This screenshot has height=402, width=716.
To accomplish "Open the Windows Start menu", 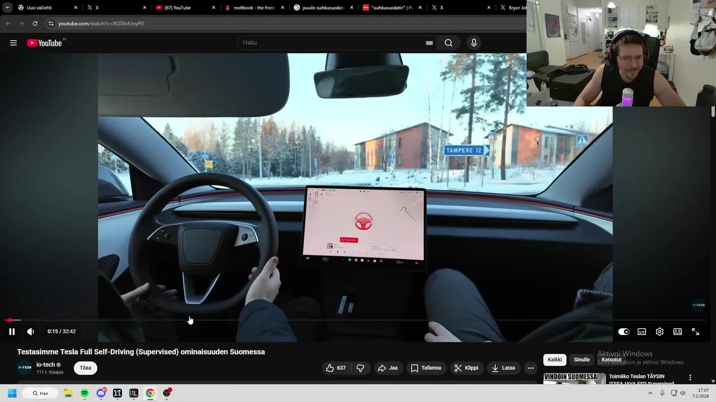I will (12, 393).
